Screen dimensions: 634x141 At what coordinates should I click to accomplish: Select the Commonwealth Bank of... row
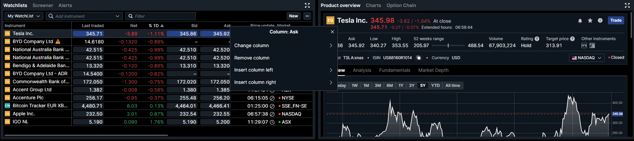tap(158, 82)
